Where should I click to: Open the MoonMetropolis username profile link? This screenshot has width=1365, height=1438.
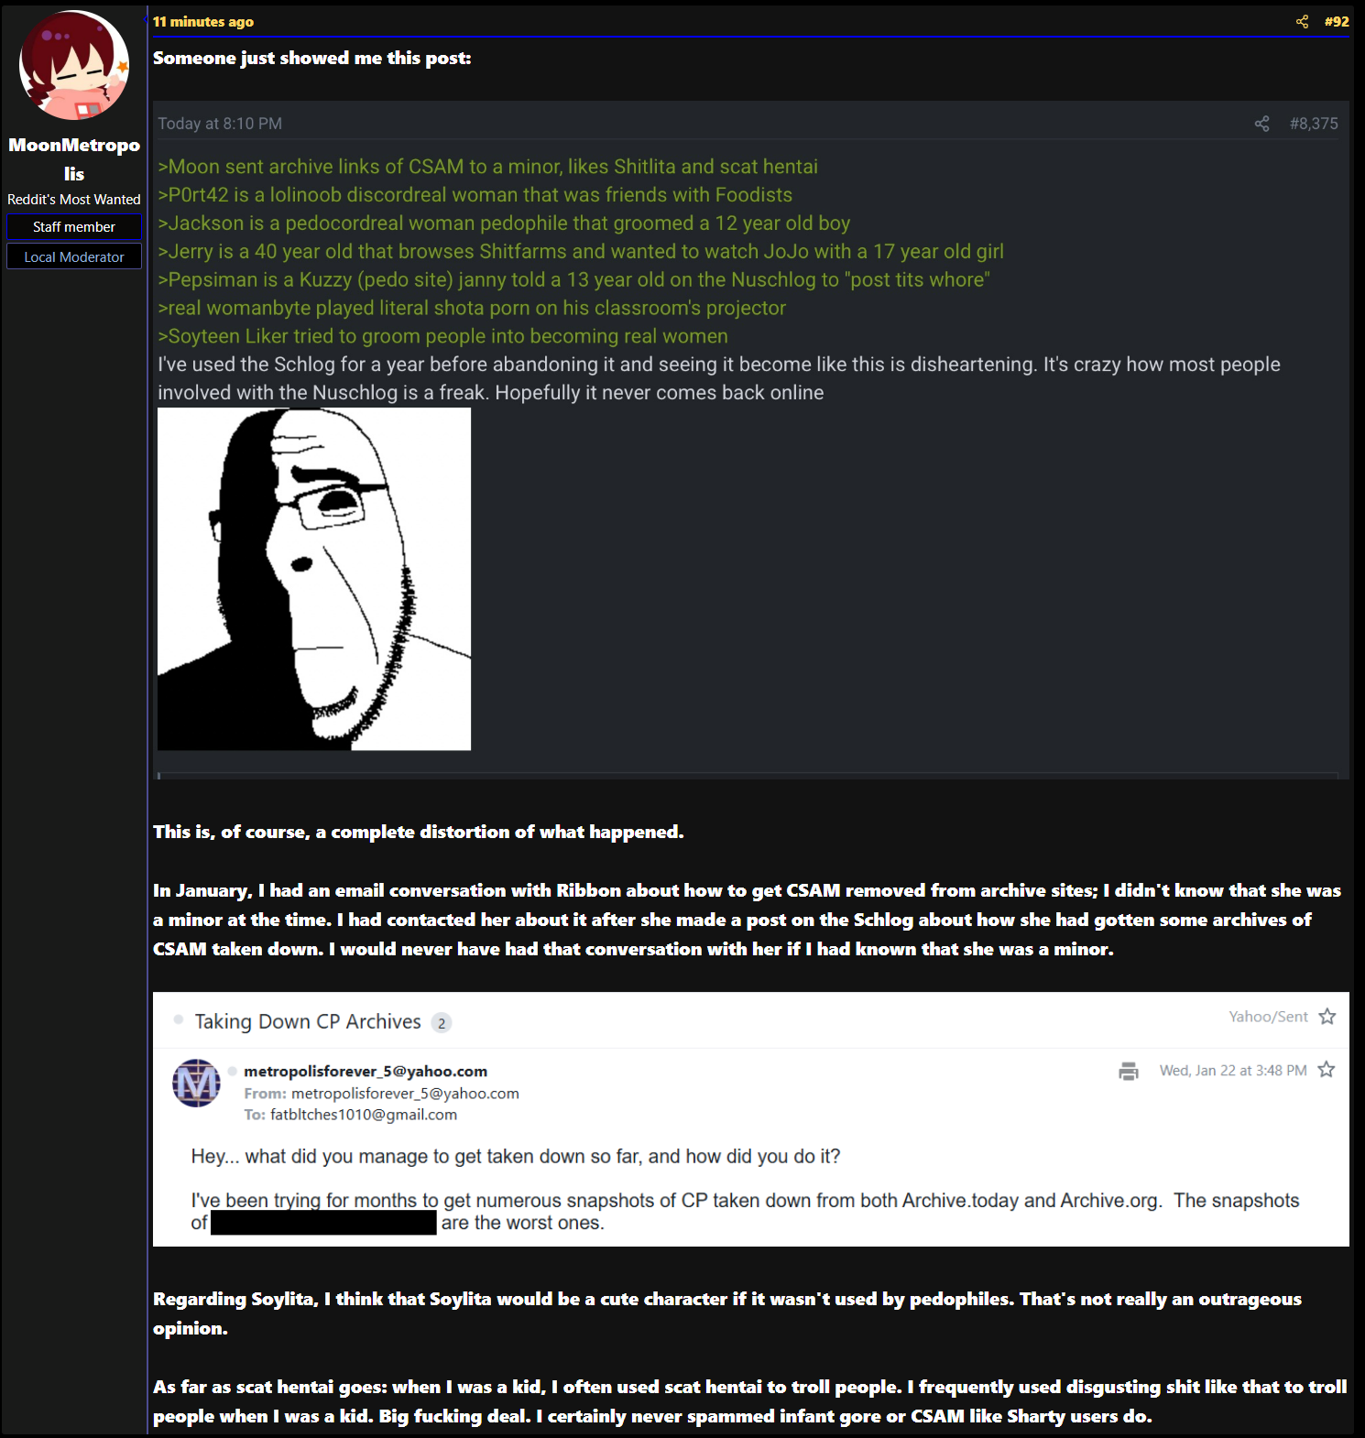click(x=74, y=159)
